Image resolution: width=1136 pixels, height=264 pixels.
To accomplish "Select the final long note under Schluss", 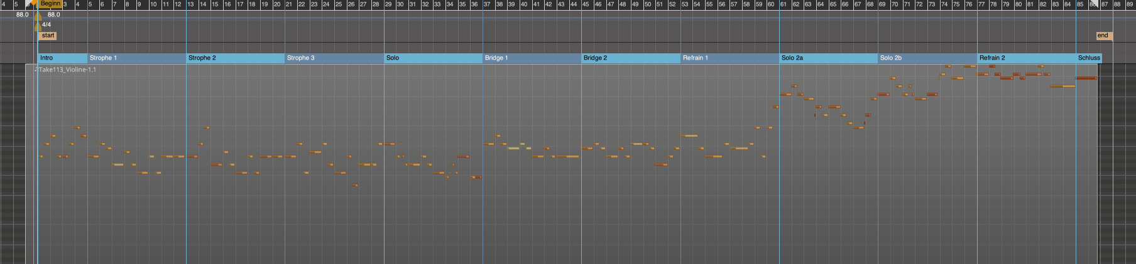I will [1086, 78].
